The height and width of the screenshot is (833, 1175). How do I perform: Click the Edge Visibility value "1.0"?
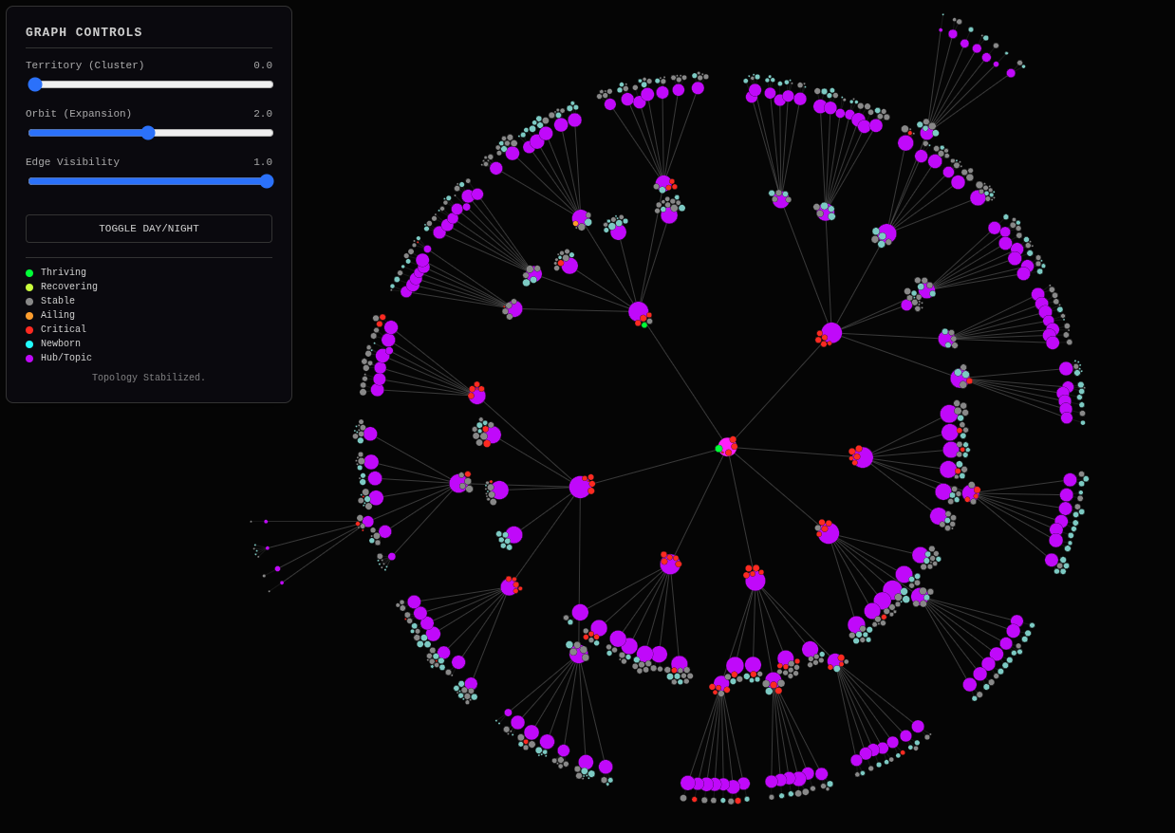coord(263,162)
